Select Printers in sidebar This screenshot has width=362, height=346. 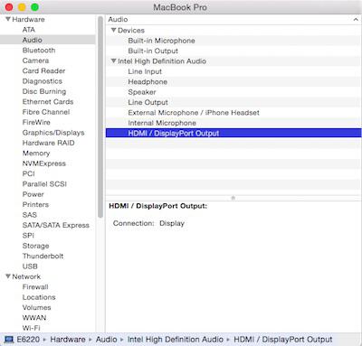pos(35,204)
